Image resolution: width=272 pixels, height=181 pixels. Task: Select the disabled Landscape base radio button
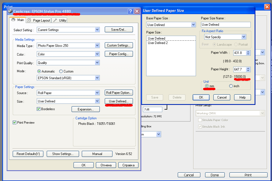click(x=215, y=45)
